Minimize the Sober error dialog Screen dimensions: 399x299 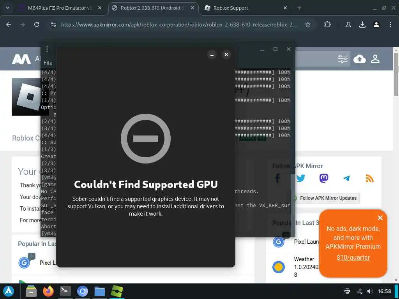tap(212, 55)
